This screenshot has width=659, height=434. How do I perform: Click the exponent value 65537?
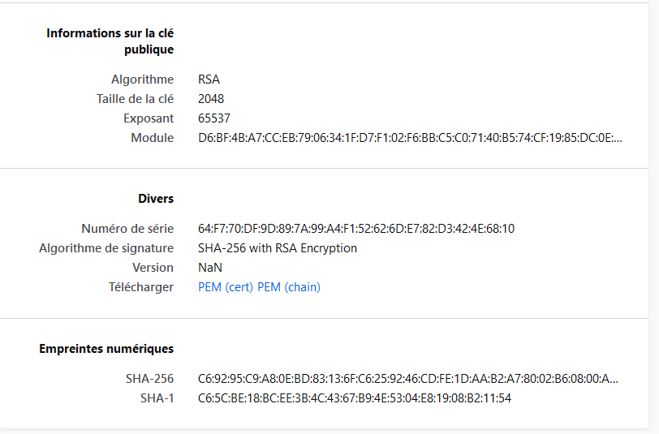214,118
